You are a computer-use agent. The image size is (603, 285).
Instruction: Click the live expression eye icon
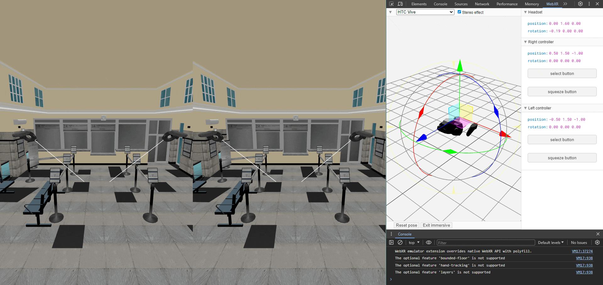tap(428, 242)
